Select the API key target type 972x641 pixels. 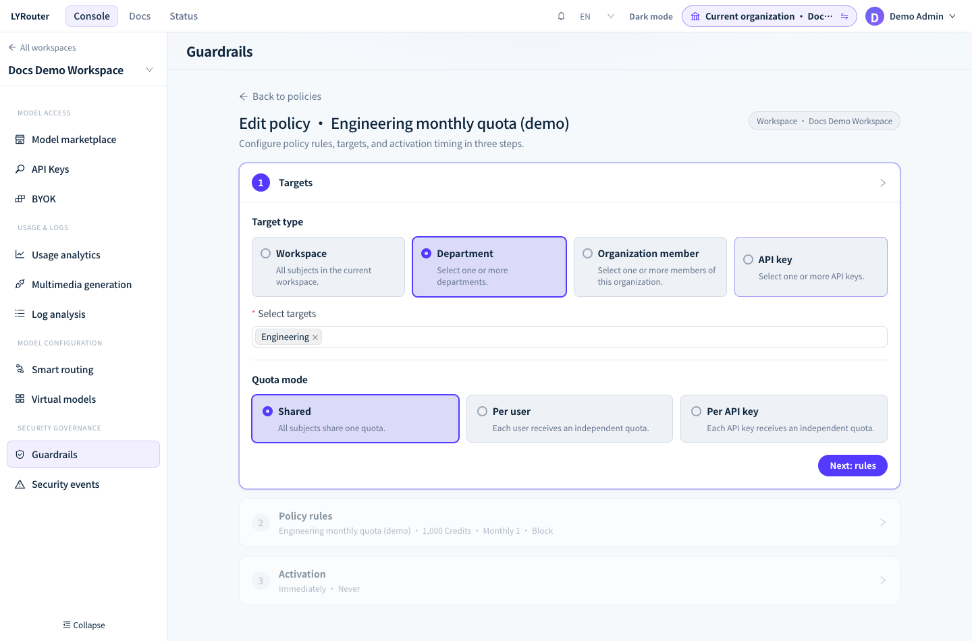[x=811, y=267]
